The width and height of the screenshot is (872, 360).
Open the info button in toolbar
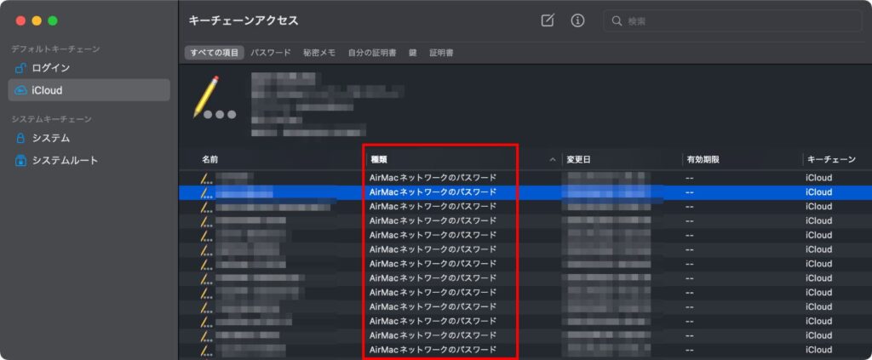click(x=577, y=20)
